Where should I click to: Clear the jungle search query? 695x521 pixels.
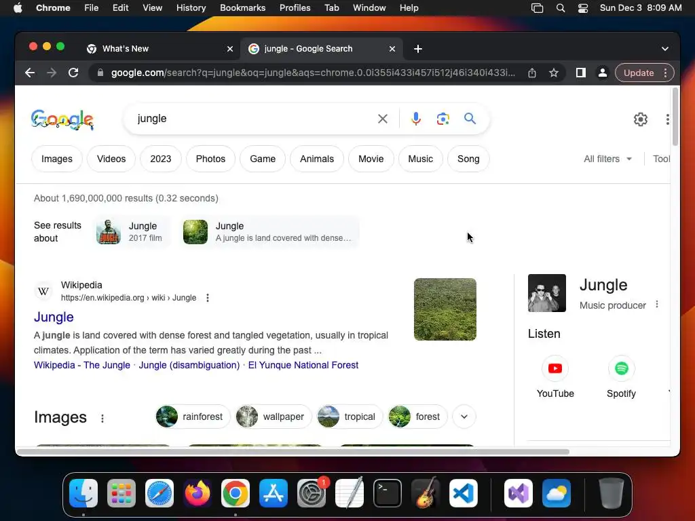[383, 119]
